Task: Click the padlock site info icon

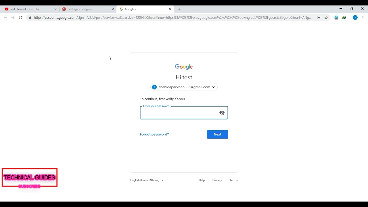Action: coord(30,18)
